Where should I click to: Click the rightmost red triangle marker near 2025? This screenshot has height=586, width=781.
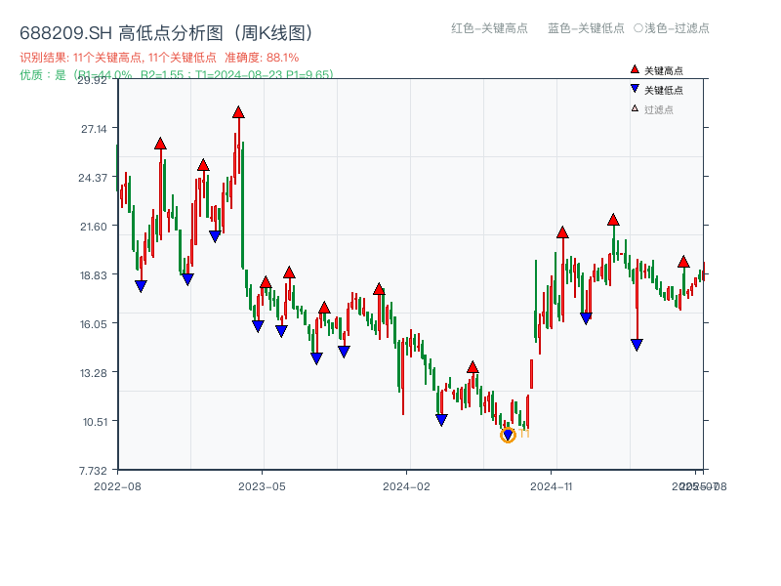[682, 262]
